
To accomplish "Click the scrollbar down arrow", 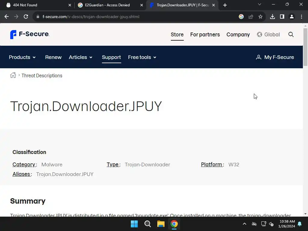I will [305, 214].
